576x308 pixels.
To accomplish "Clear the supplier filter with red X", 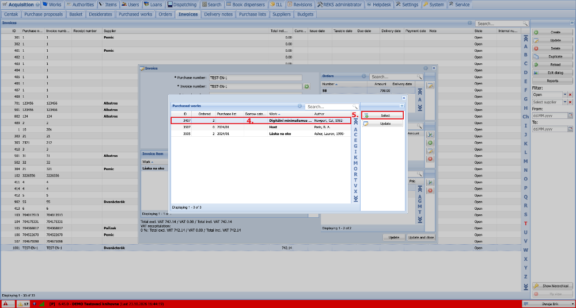I will point(570,102).
